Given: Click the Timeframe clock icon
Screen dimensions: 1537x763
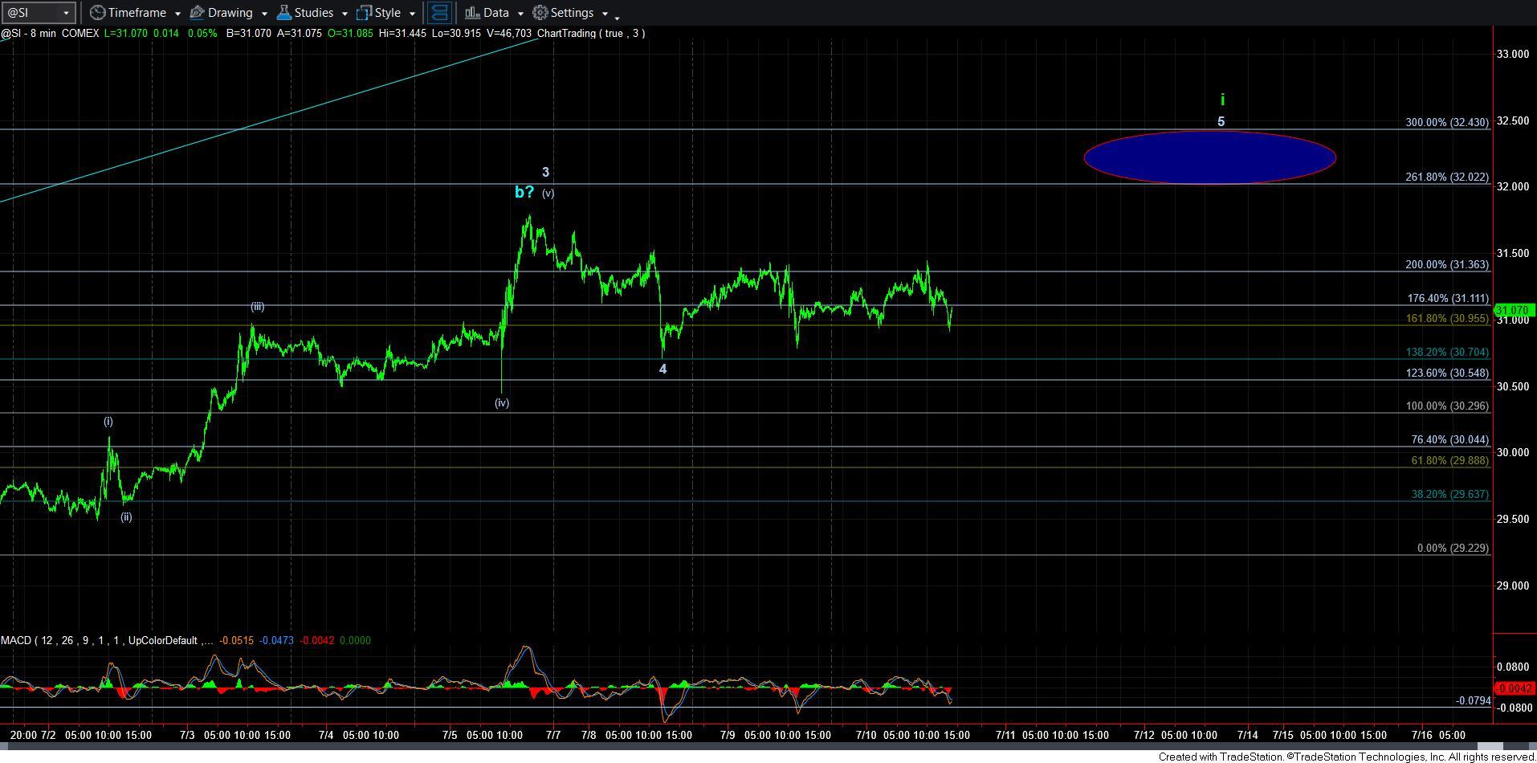Looking at the screenshot, I should [97, 13].
